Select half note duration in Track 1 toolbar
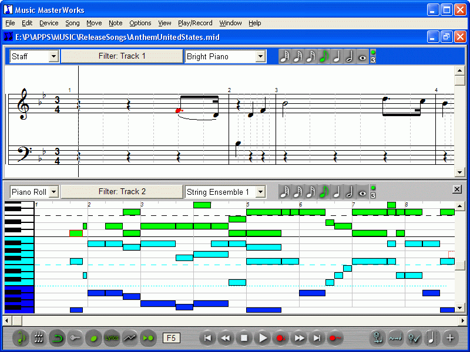The height and width of the screenshot is (352, 470). pyautogui.click(x=349, y=56)
